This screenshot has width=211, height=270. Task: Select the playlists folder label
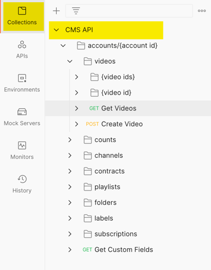(107, 187)
